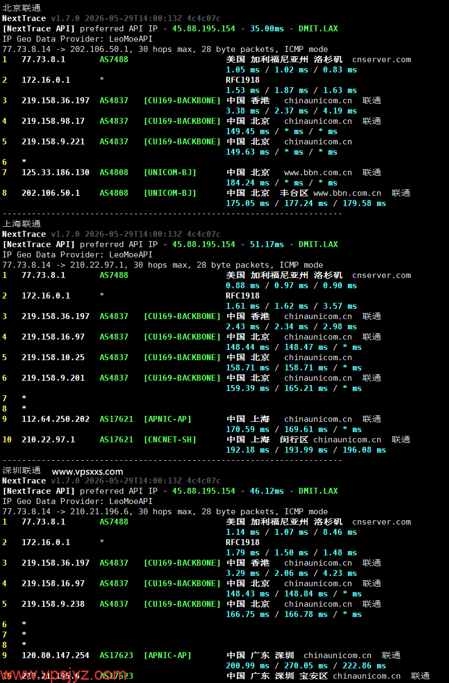Select hop IP 125.33.186.130

(56, 173)
